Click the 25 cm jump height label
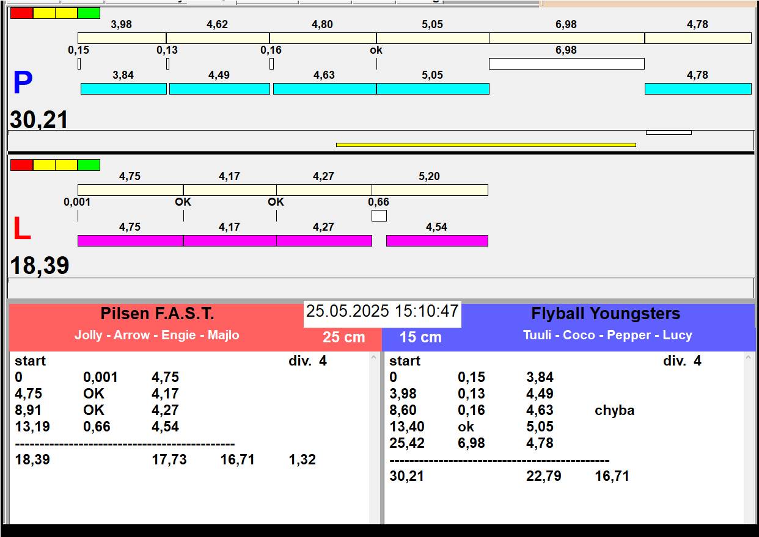Screen dimensions: 759x537 click(x=343, y=337)
